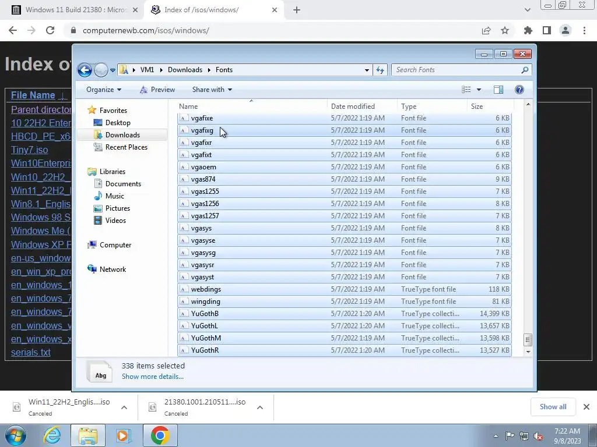The image size is (597, 447).
Task: Open the address bar history dropdown
Action: coord(367,70)
